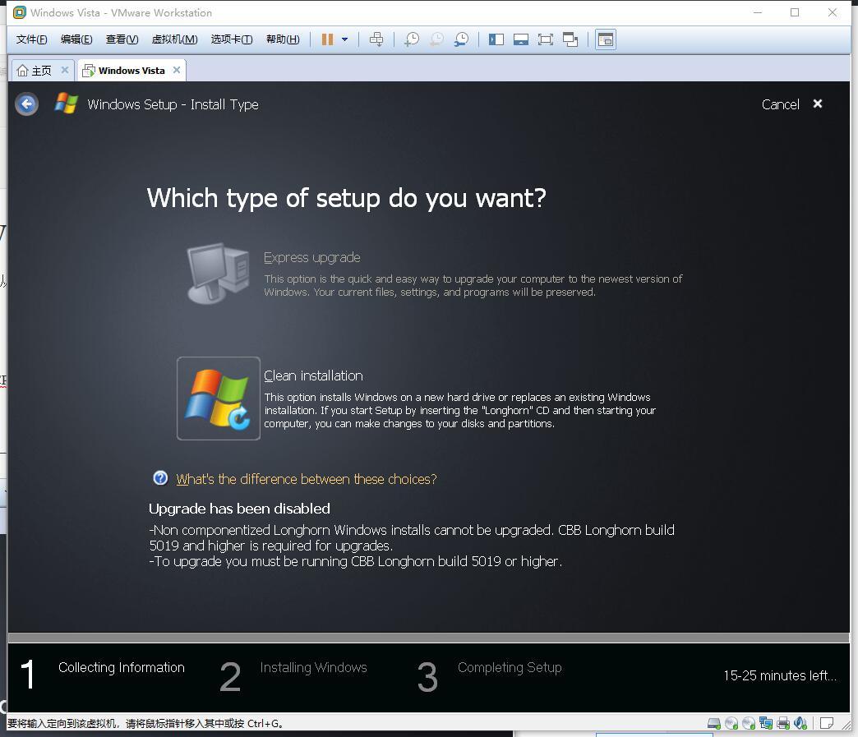Go back using the blue arrow button
Screen dimensions: 858x737
point(26,104)
